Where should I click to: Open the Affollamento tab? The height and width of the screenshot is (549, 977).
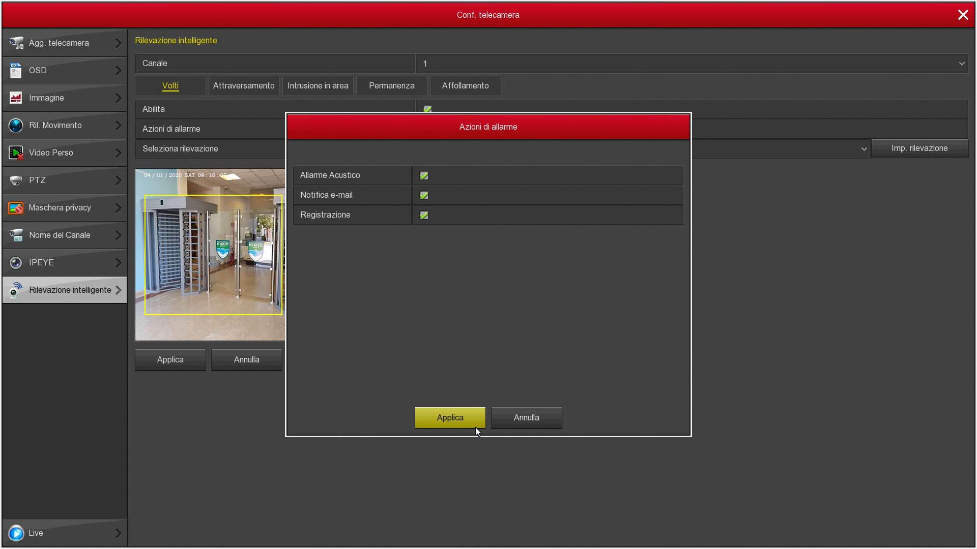pos(465,86)
